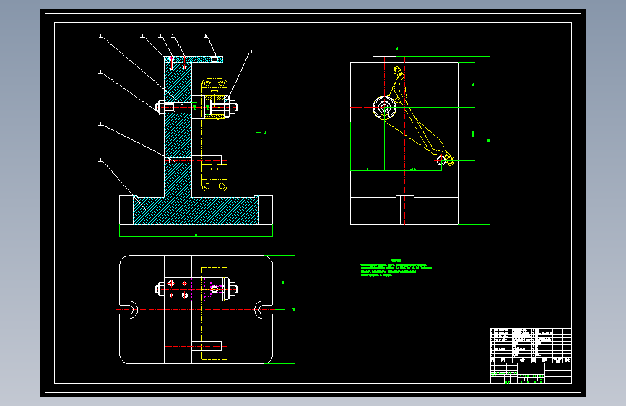Select the green section mark between views
Image resolution: width=626 pixels, height=406 pixels.
coord(261,133)
